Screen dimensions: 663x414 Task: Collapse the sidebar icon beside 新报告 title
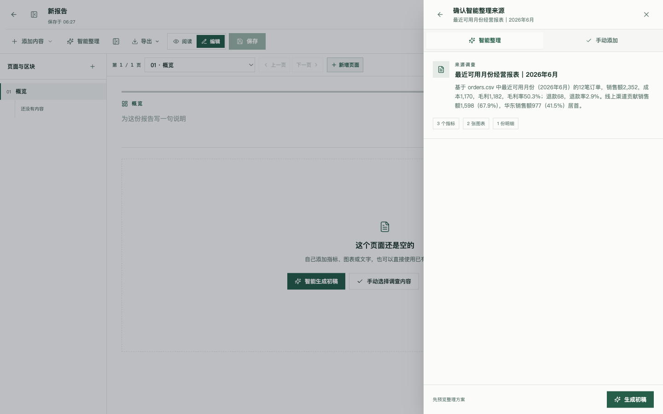click(x=34, y=15)
